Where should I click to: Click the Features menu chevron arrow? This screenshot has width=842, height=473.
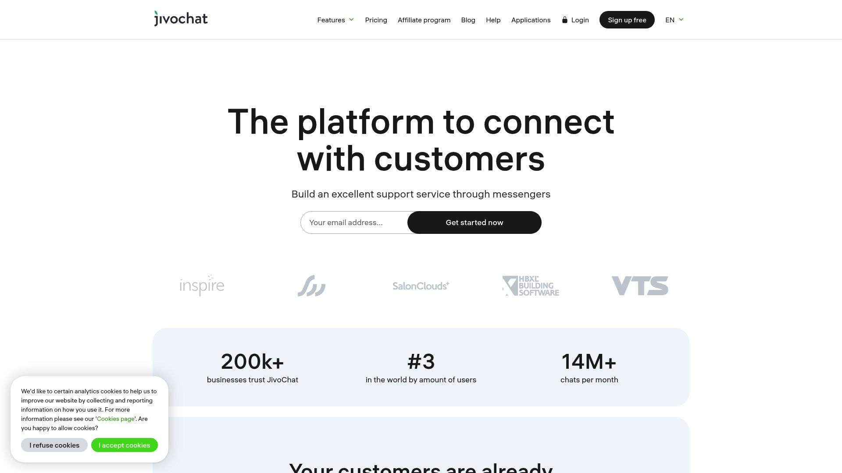click(x=351, y=20)
